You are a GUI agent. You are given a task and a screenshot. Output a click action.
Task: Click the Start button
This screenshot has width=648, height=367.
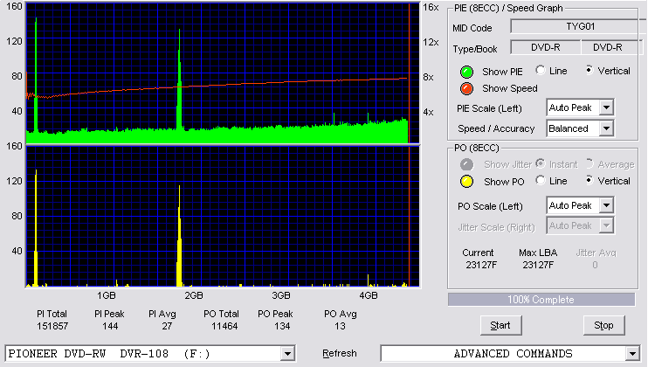[x=501, y=326]
